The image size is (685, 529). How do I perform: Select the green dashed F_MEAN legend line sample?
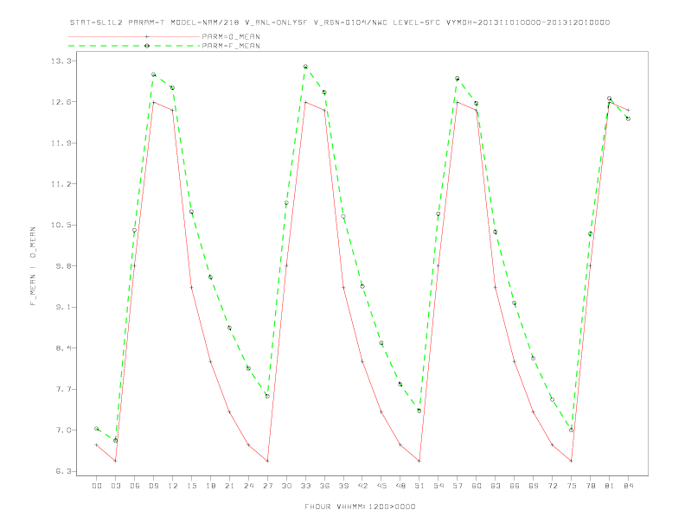pyautogui.click(x=134, y=46)
